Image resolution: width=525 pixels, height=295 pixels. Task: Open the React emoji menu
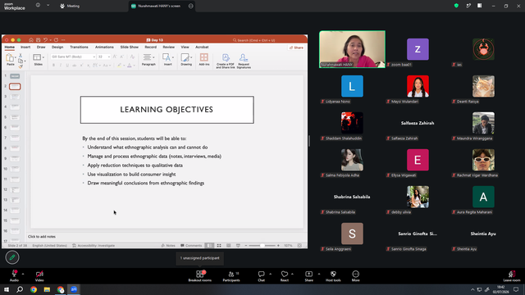285,275
